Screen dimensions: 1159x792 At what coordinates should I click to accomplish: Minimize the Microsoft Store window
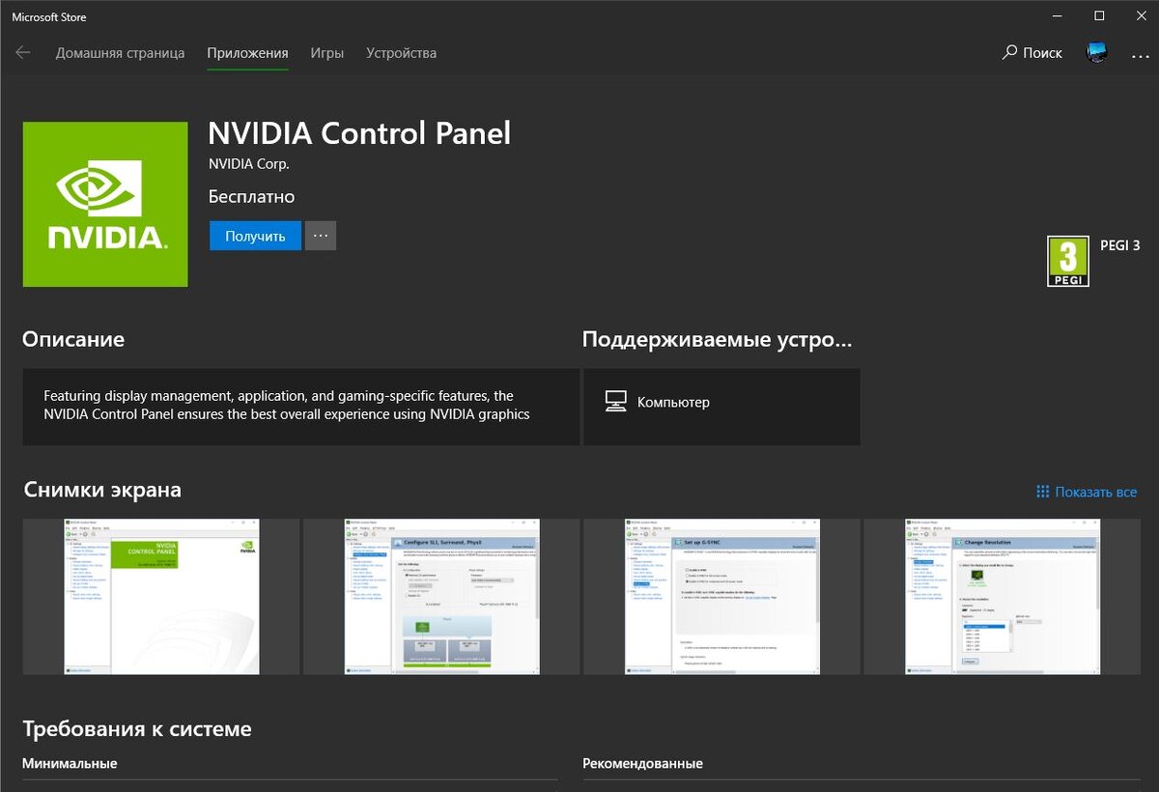tap(1056, 16)
